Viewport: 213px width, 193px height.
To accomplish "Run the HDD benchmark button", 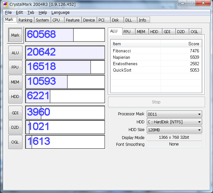I will (x=15, y=96).
